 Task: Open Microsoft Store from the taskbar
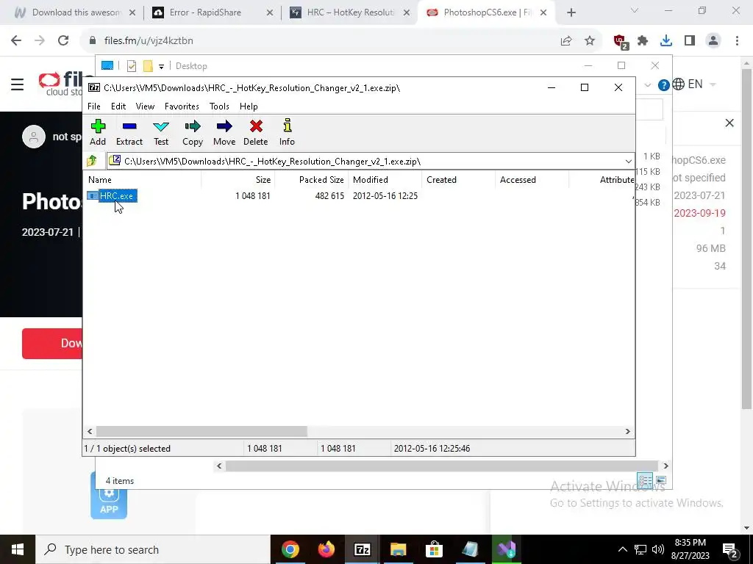434,549
